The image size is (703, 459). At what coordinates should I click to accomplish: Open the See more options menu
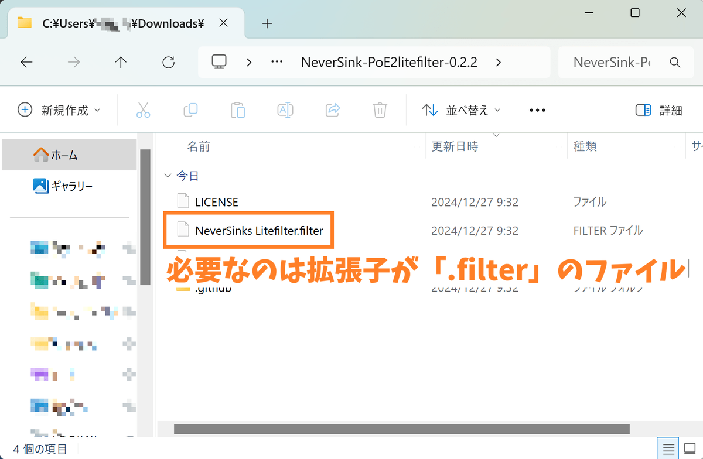[x=537, y=110]
